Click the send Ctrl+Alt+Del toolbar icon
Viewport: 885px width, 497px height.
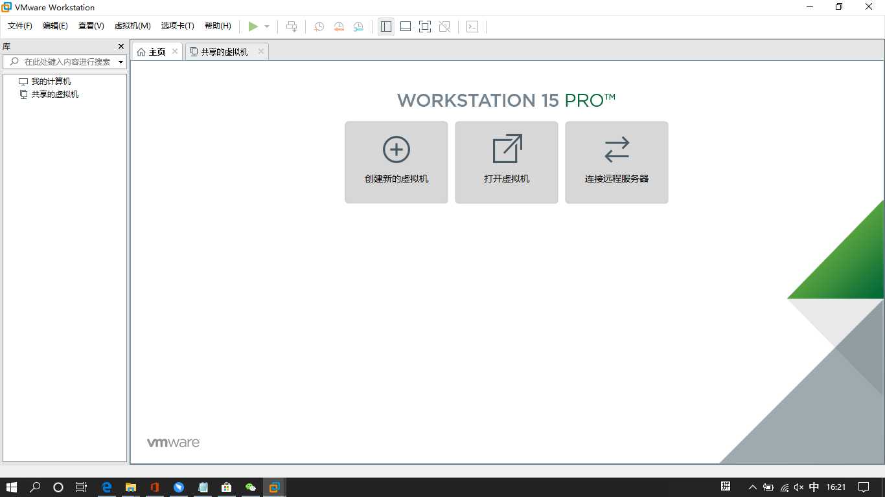(292, 27)
